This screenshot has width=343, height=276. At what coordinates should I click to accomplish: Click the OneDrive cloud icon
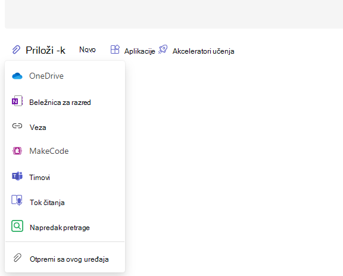[x=17, y=76]
